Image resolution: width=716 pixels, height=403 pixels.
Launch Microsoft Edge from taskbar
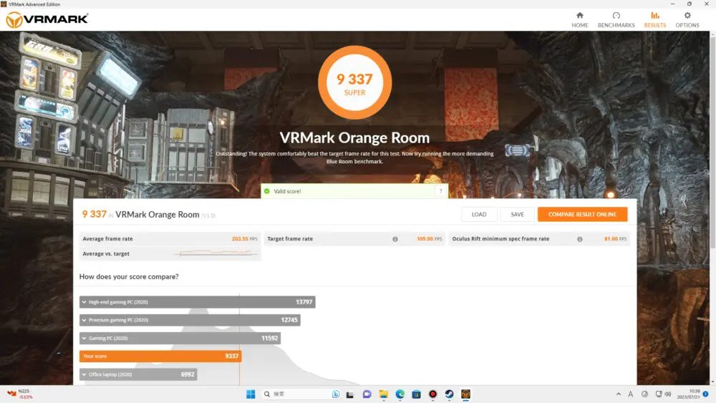(x=400, y=394)
